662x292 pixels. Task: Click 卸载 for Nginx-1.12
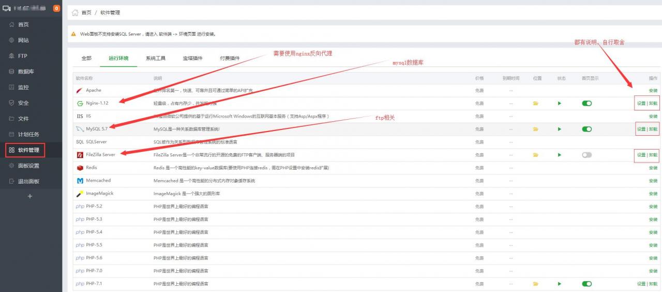pos(653,103)
